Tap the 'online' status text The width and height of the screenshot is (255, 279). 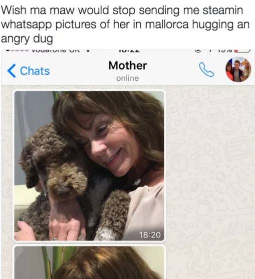point(128,78)
